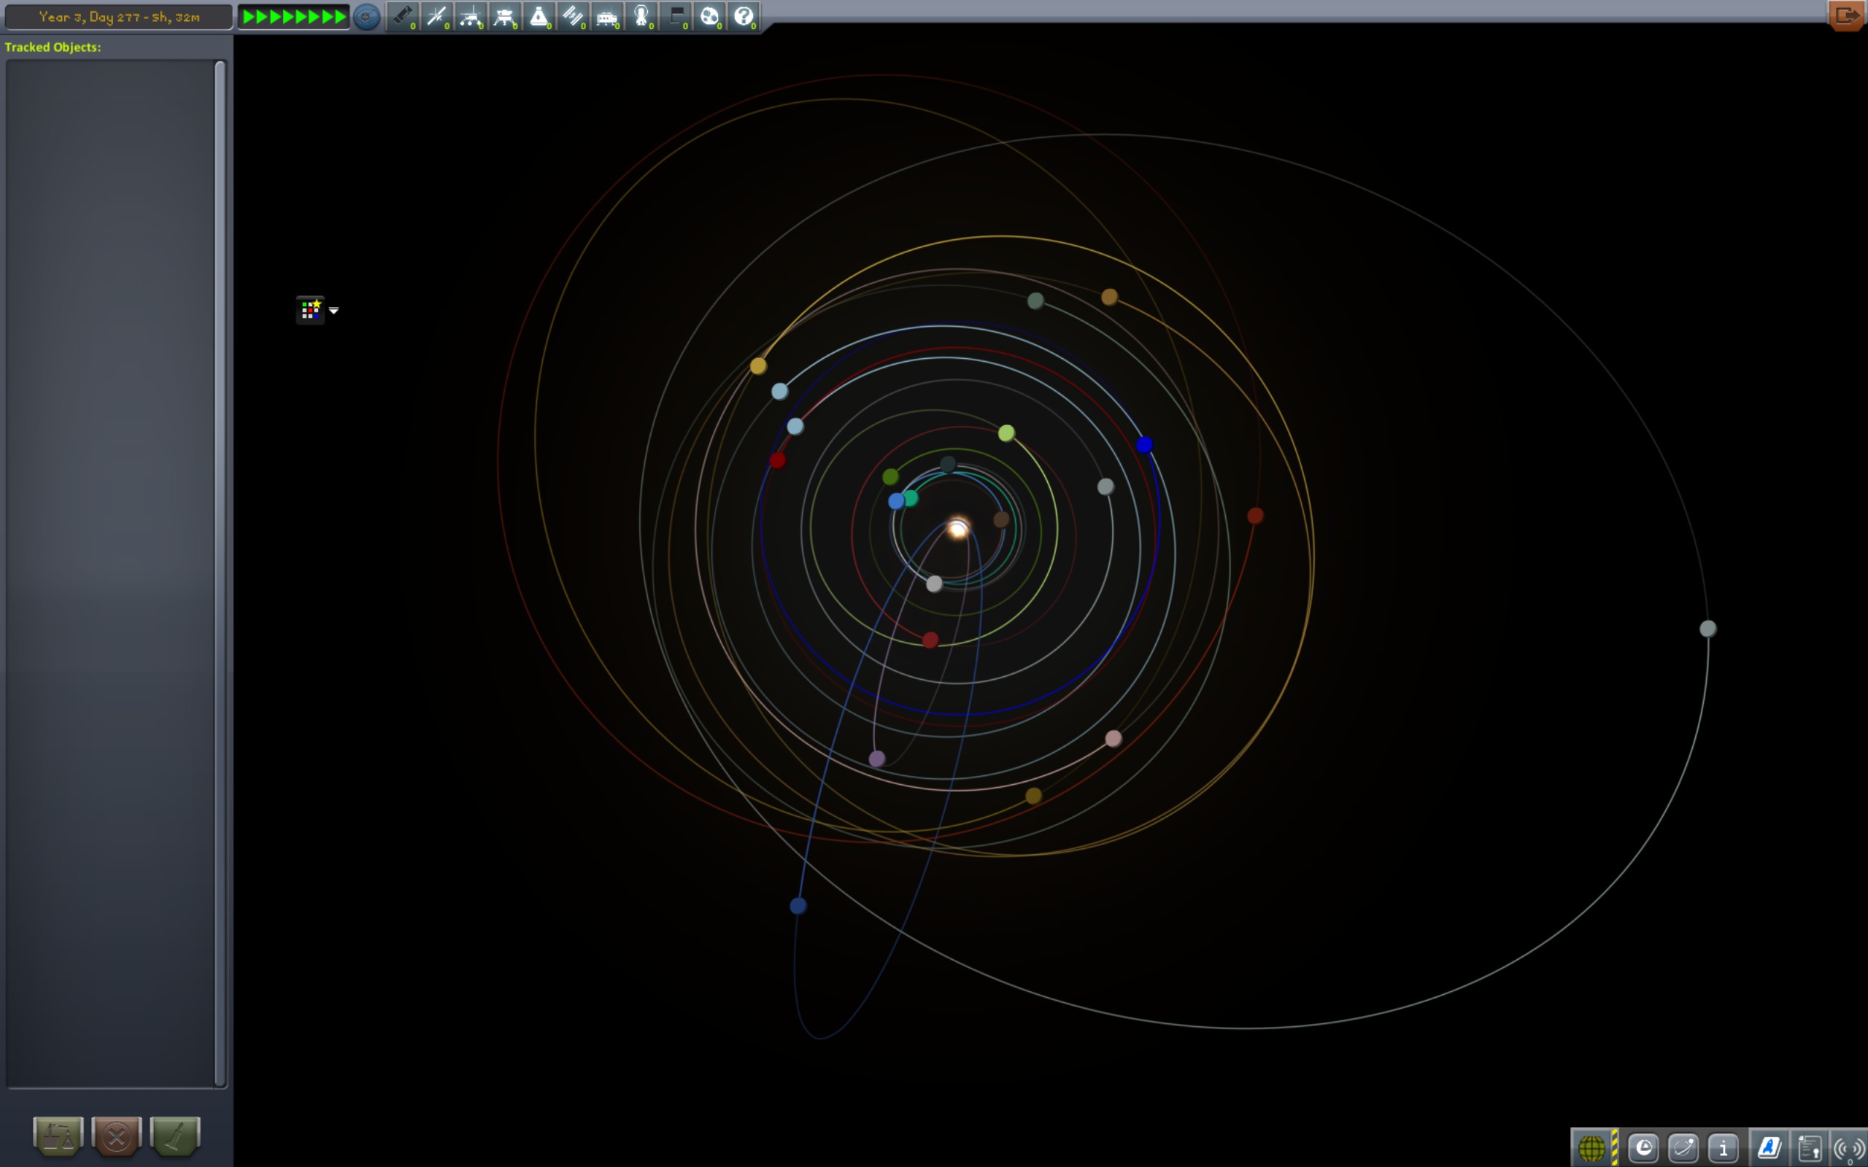Click the base filter icon
Screen dimensions: 1868x1167
point(606,16)
